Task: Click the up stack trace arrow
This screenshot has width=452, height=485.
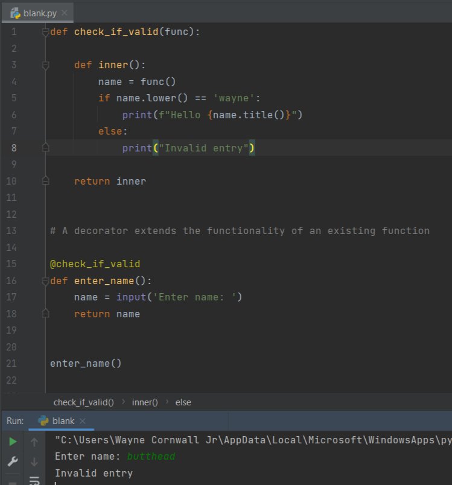Action: 34,442
